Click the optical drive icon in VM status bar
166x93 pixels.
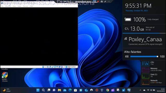click(46, 67)
